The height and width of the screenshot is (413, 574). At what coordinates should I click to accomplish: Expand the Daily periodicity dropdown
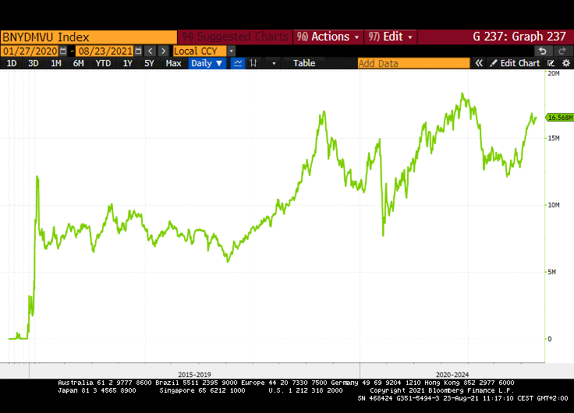207,63
